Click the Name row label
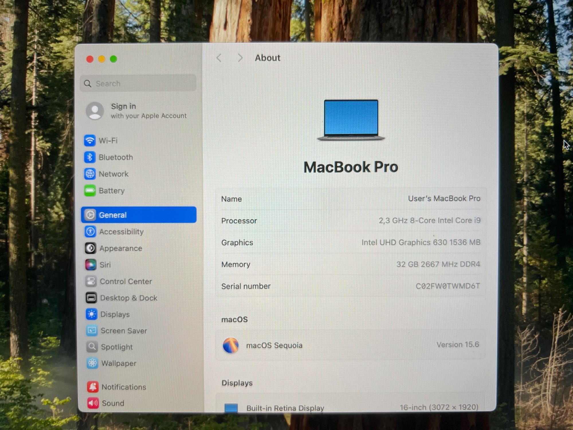Screen dimensions: 573x430 pos(231,199)
